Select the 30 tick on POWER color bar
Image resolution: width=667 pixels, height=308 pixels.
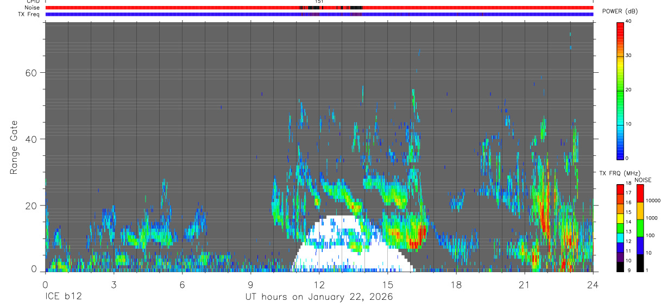628,55
